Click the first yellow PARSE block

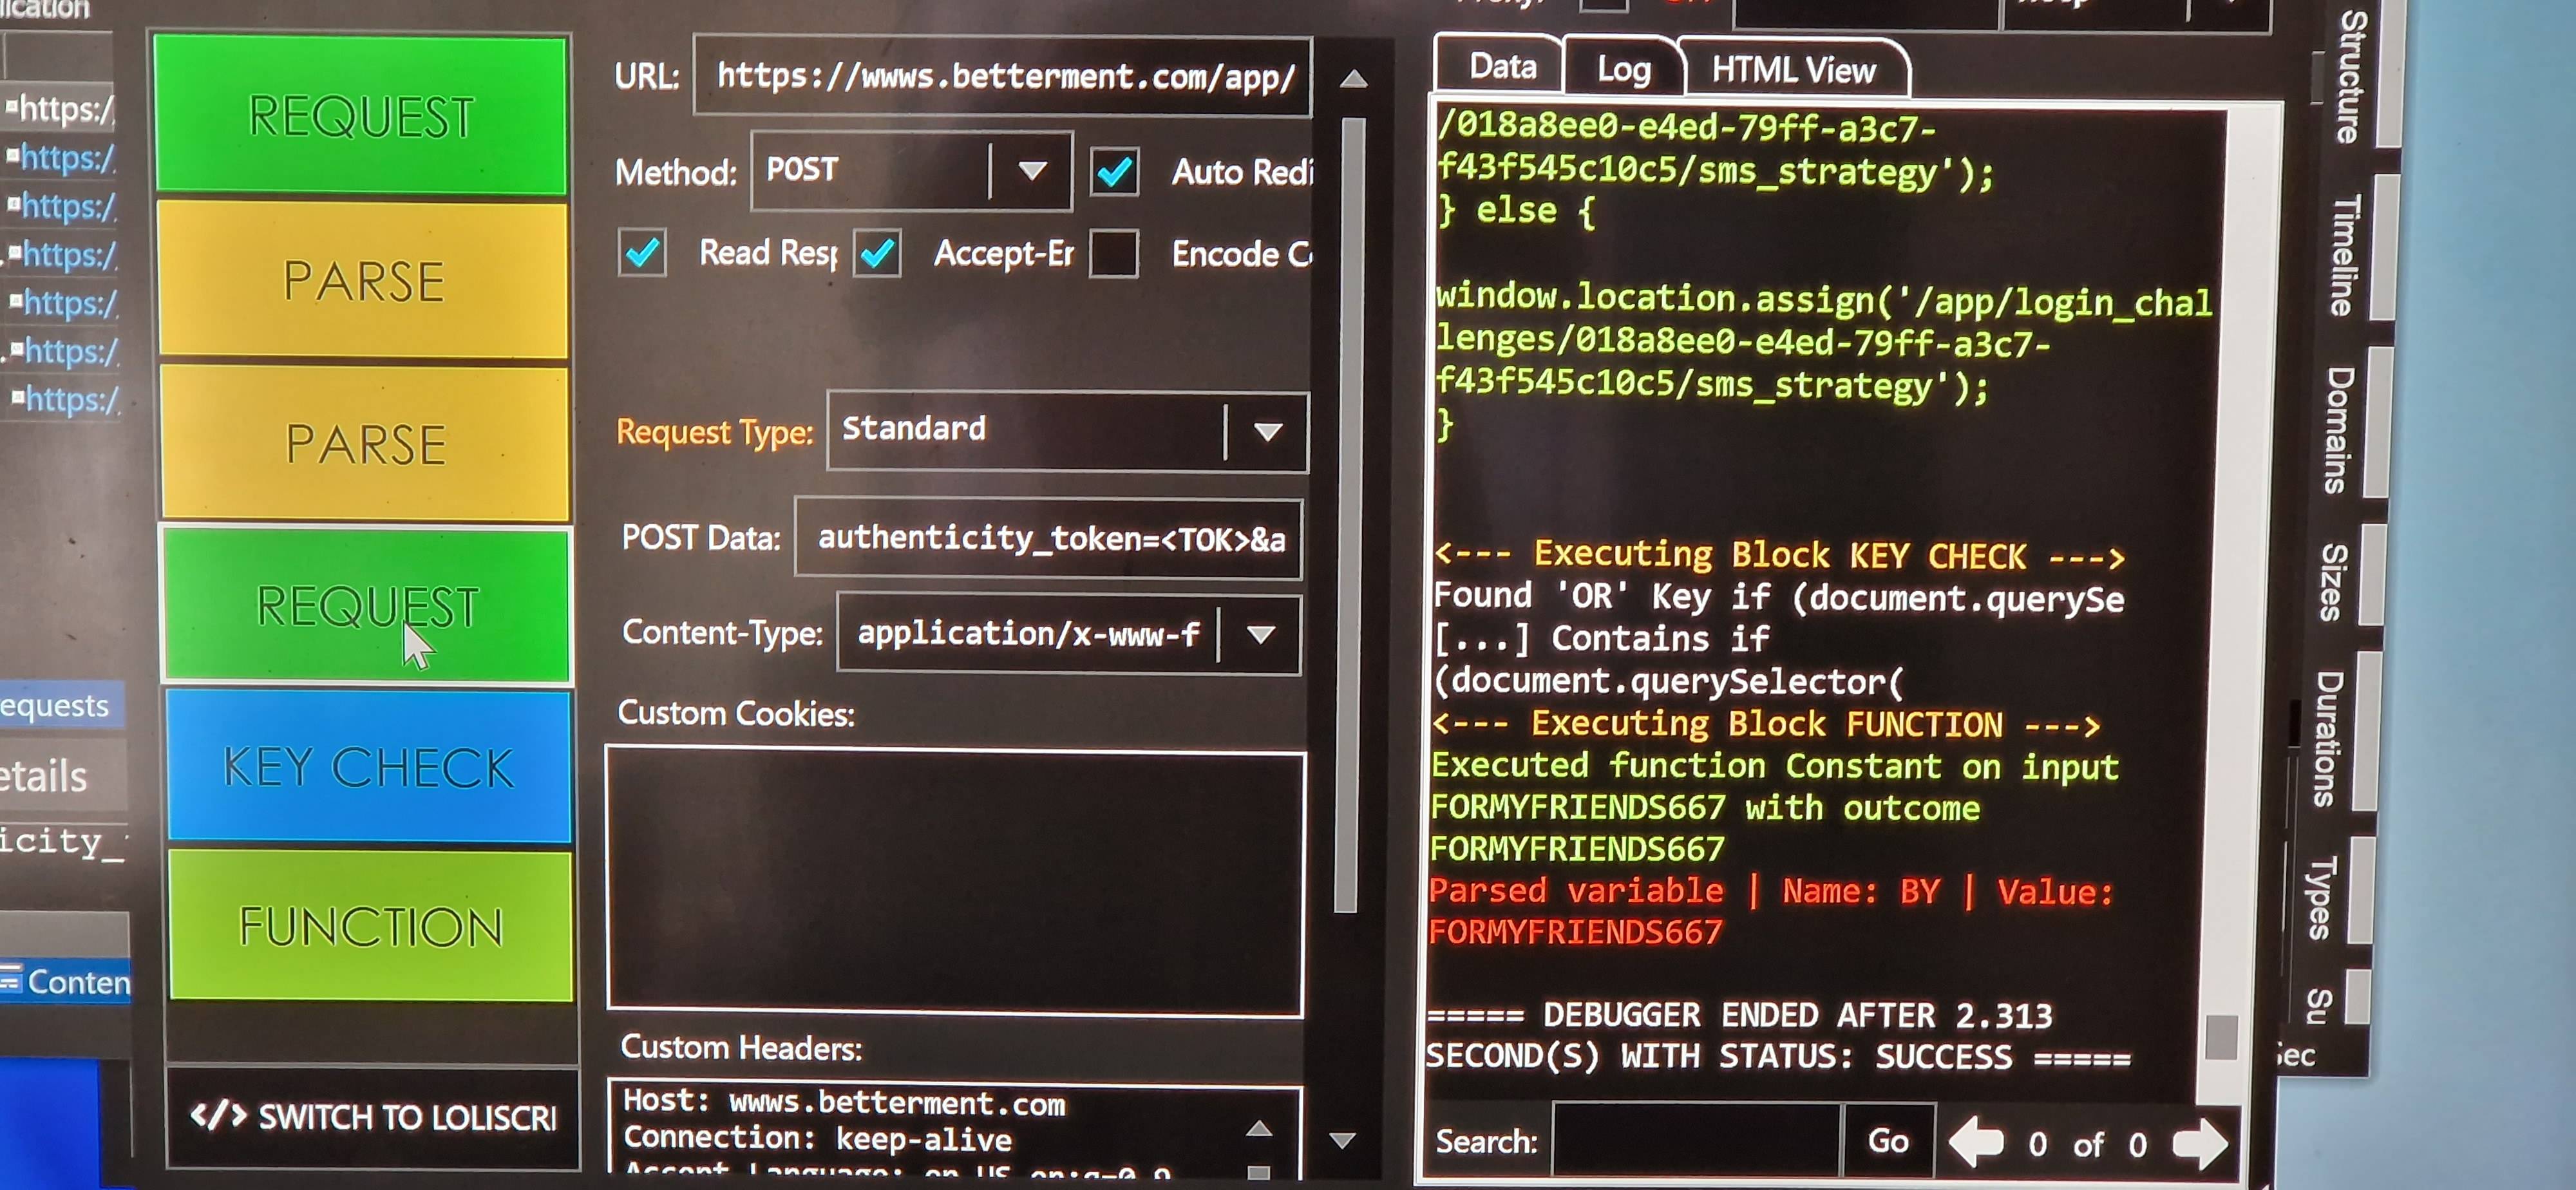tap(364, 281)
